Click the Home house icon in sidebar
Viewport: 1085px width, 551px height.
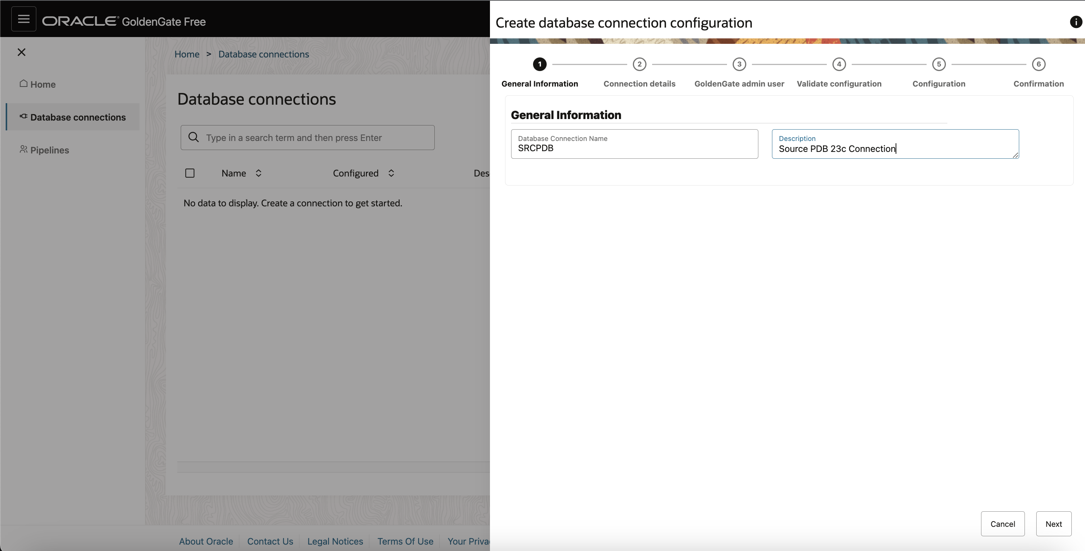pyautogui.click(x=23, y=84)
